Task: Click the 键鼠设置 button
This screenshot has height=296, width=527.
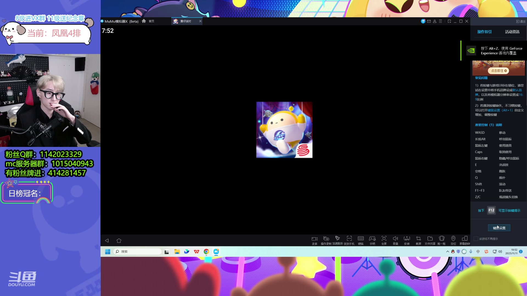Action: click(499, 228)
